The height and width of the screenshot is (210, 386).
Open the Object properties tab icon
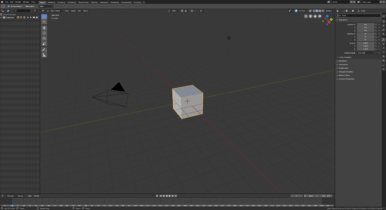tap(384, 39)
